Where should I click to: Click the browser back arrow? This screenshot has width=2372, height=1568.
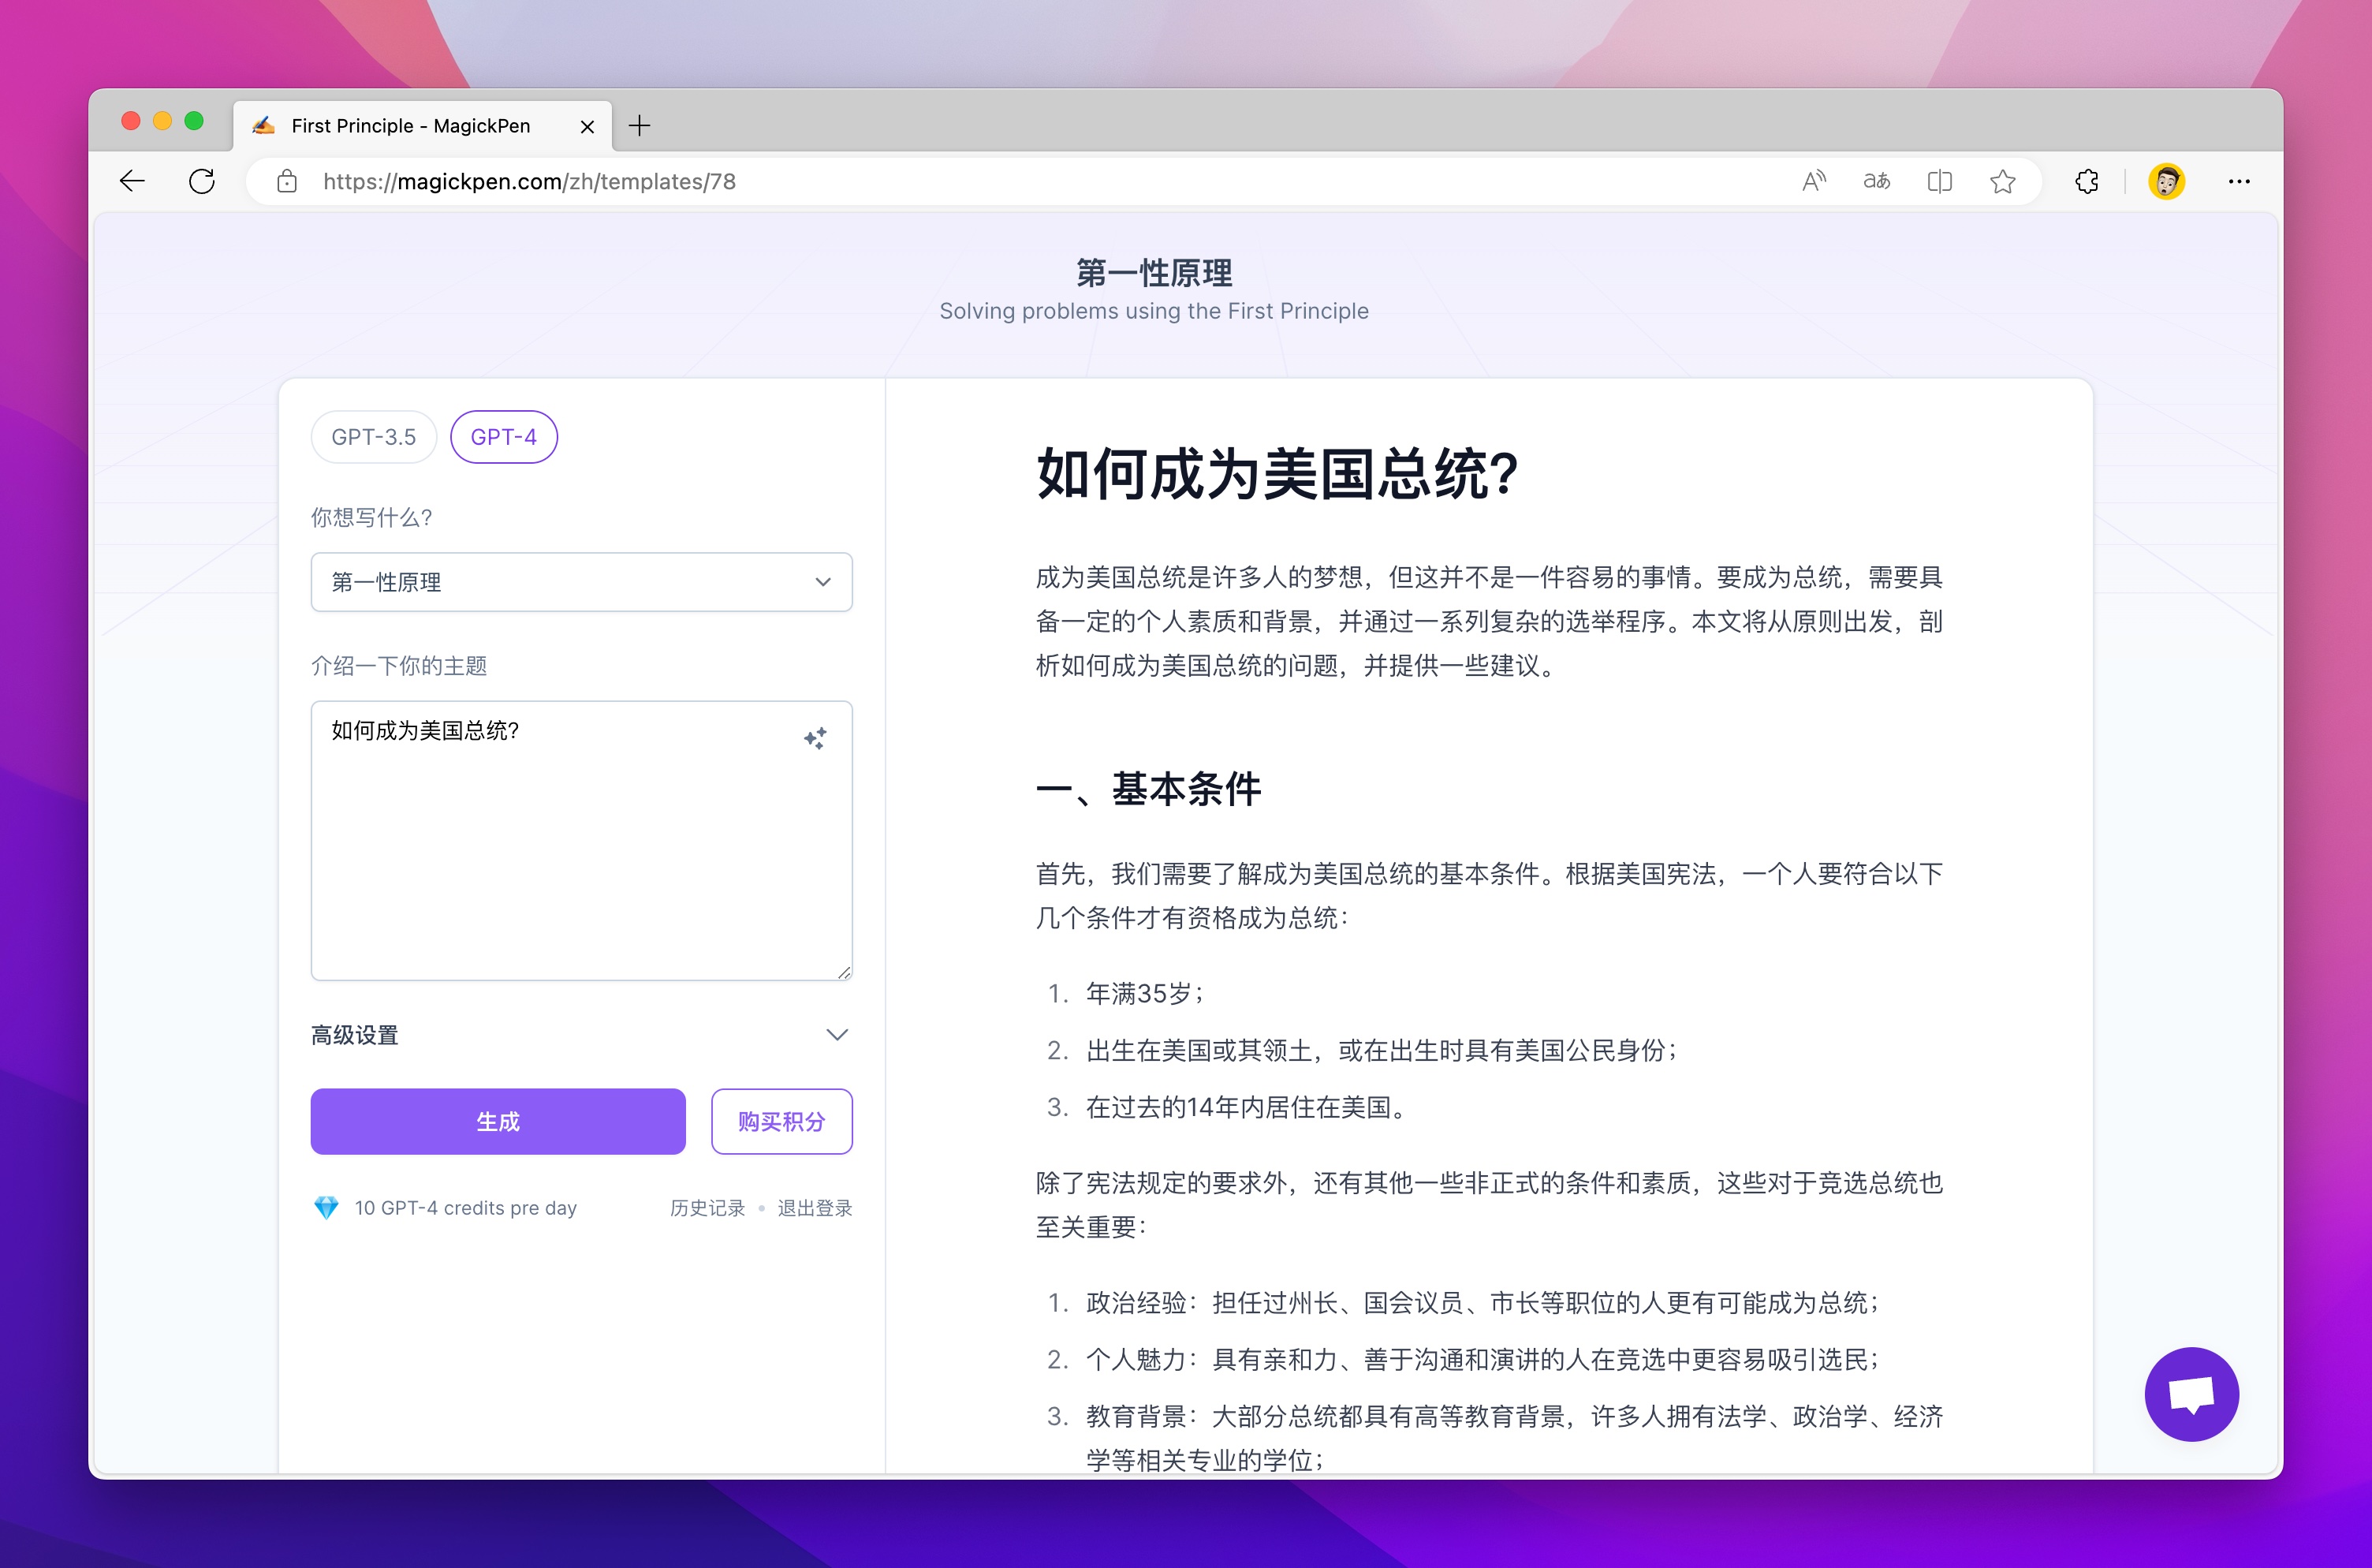tap(133, 181)
